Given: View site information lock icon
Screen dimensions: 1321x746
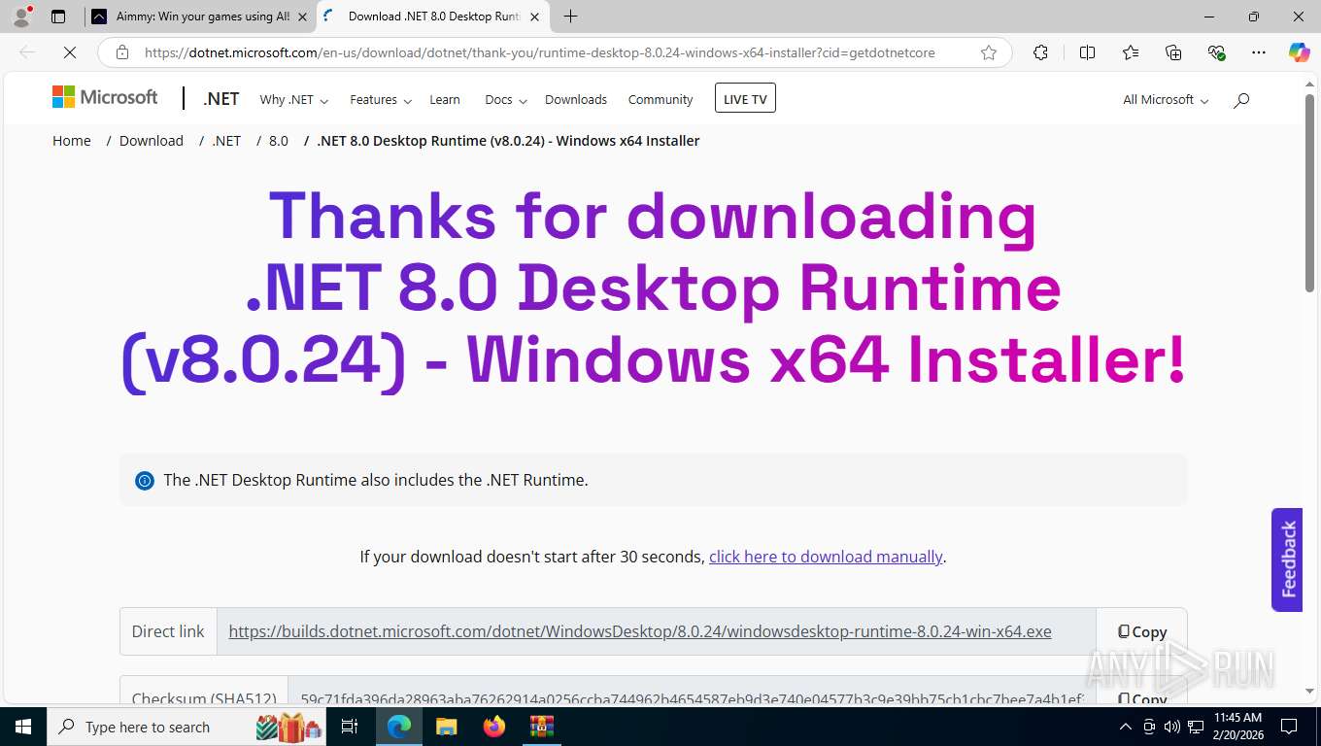Looking at the screenshot, I should click(122, 52).
